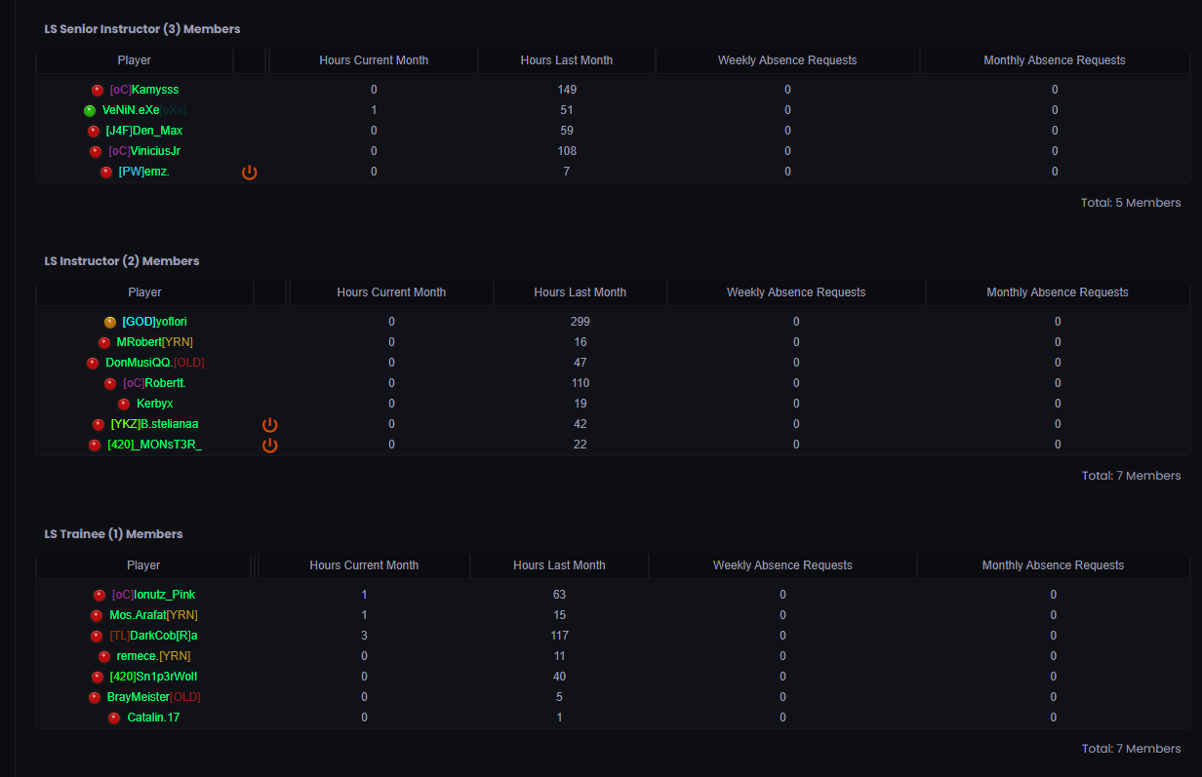Click the power icon beside [420]_MONsT3R_

click(270, 446)
